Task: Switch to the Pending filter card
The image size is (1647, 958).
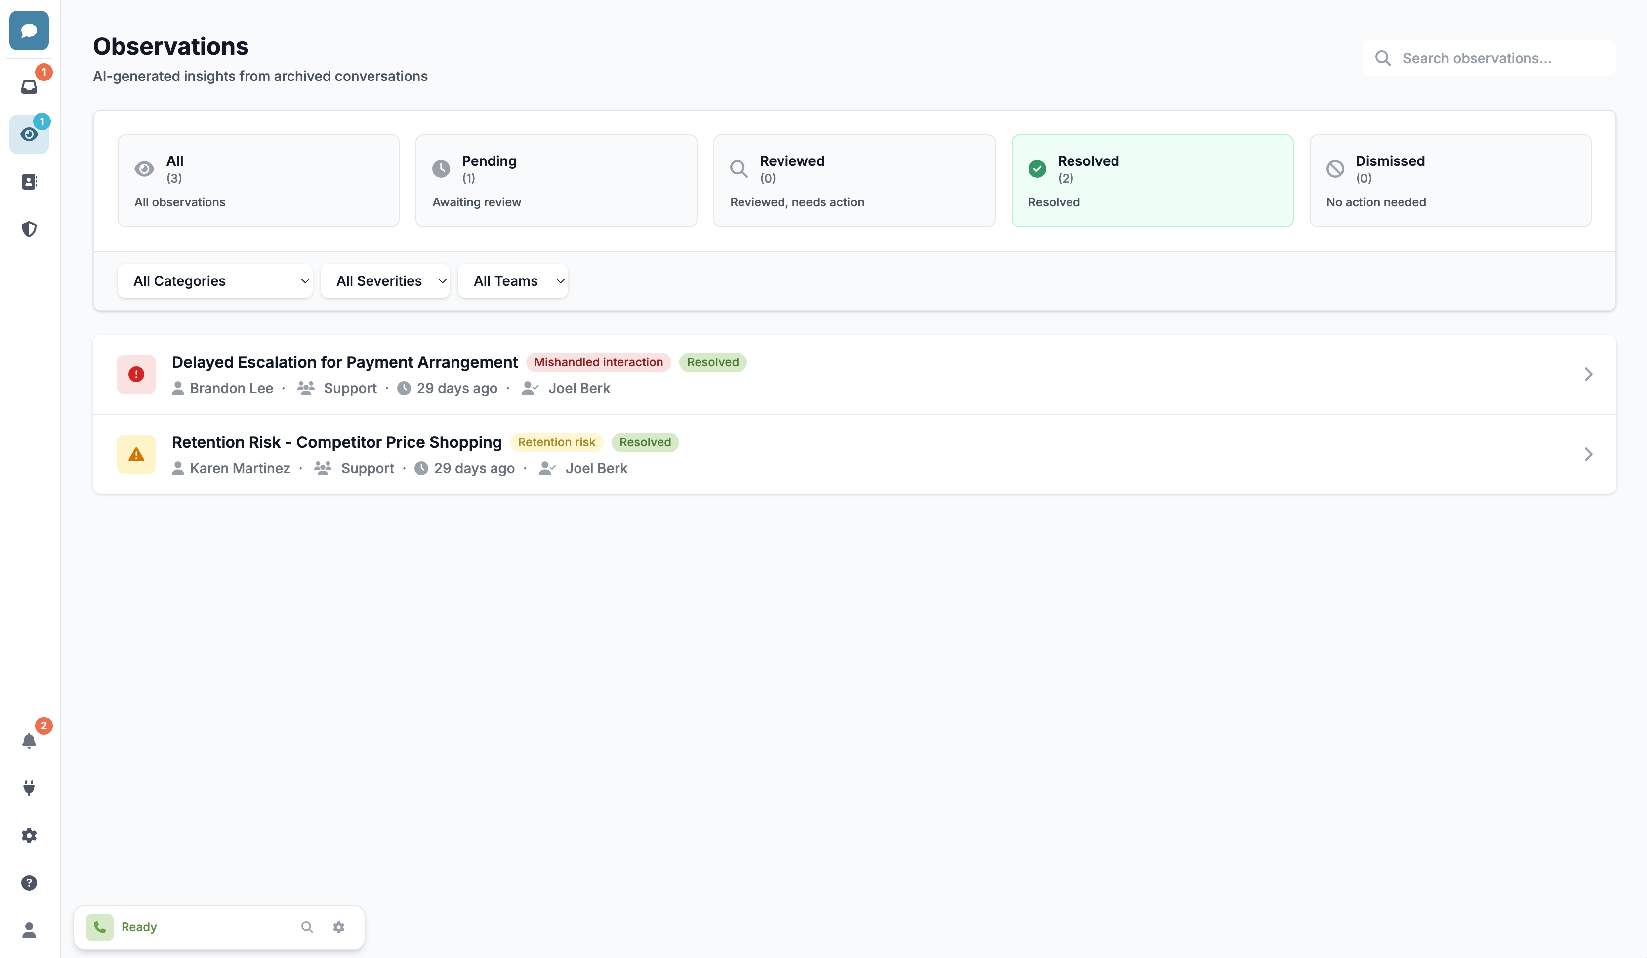Action: pyautogui.click(x=556, y=180)
